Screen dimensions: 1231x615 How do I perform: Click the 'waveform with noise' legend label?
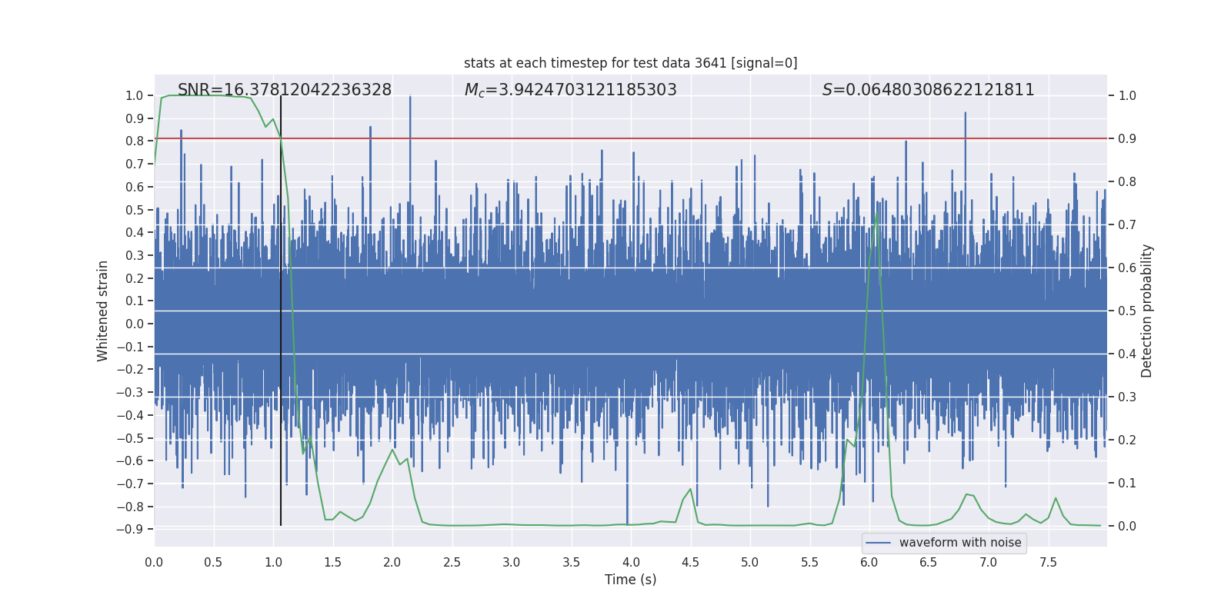[x=960, y=543]
